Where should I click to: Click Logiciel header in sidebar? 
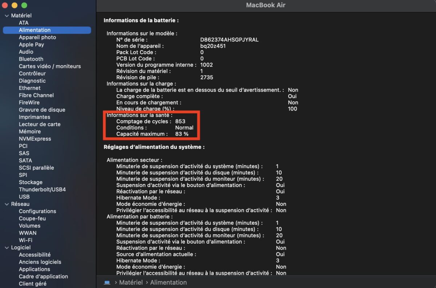click(x=21, y=247)
